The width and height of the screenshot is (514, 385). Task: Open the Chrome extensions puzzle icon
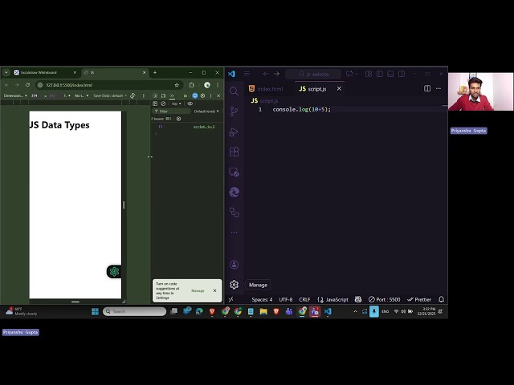(x=192, y=85)
